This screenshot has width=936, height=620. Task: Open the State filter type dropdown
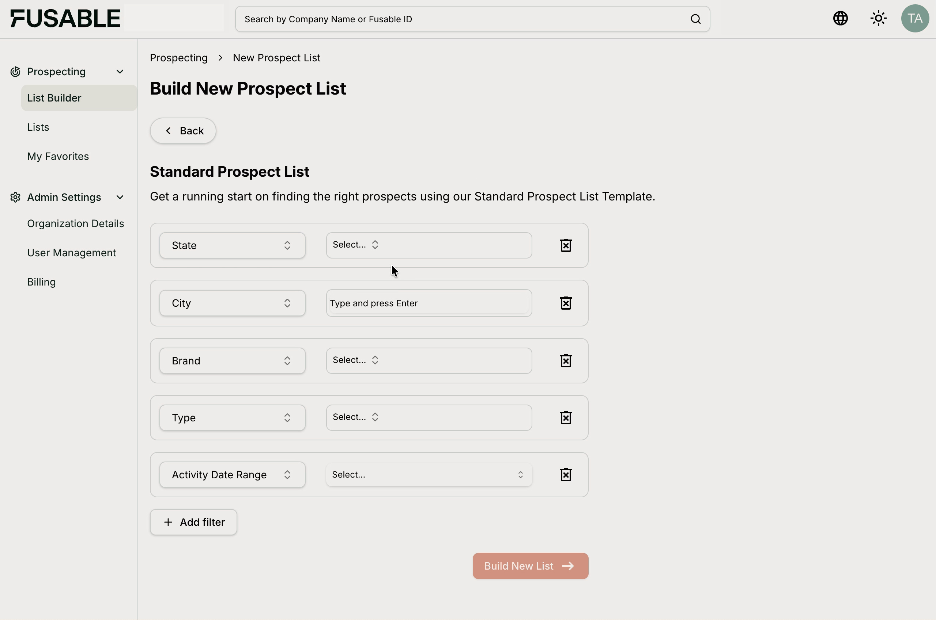[x=232, y=245]
